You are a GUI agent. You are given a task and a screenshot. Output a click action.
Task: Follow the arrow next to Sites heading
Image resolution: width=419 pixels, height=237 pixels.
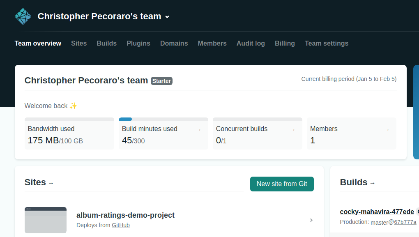tap(51, 184)
